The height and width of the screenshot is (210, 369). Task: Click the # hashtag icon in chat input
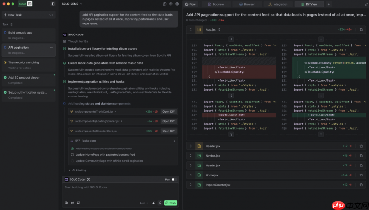[72, 203]
